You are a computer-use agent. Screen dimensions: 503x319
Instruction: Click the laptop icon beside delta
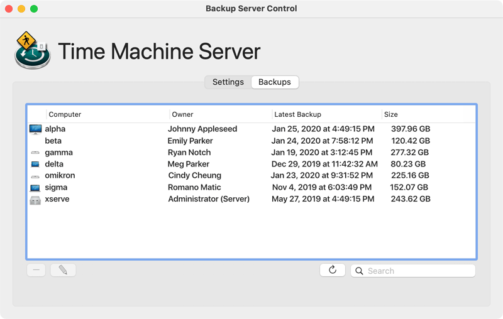pyautogui.click(x=35, y=165)
